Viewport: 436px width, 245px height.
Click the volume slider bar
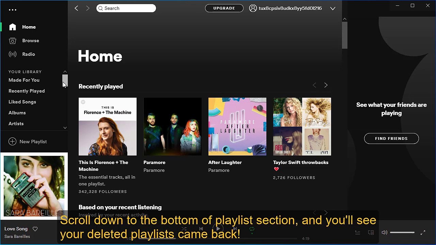(402, 232)
